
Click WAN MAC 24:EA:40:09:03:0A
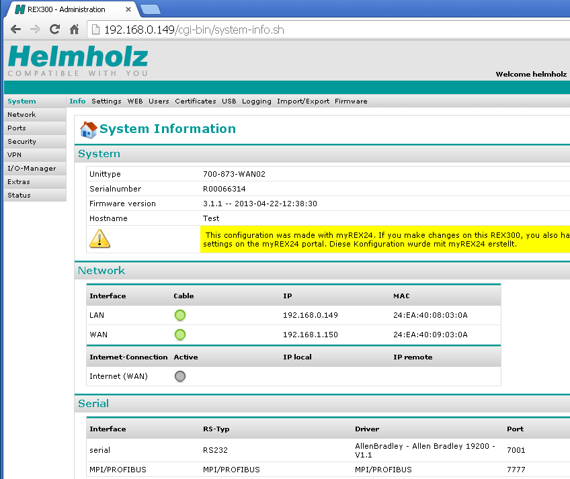[x=430, y=335]
